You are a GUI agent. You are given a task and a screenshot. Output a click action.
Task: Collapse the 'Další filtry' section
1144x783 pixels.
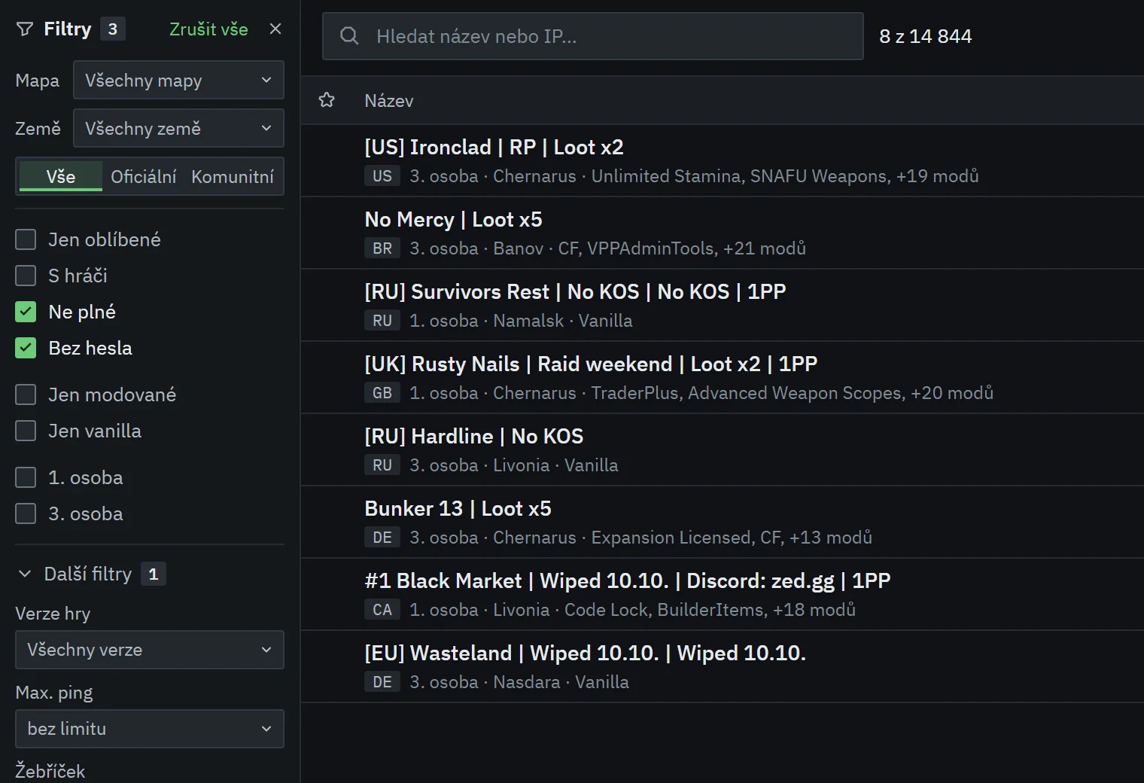pyautogui.click(x=91, y=574)
